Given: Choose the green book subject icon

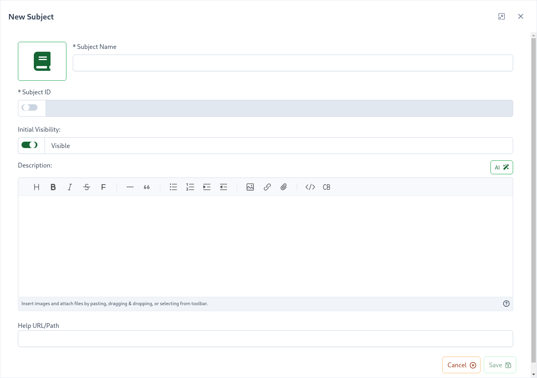Looking at the screenshot, I should 42,61.
